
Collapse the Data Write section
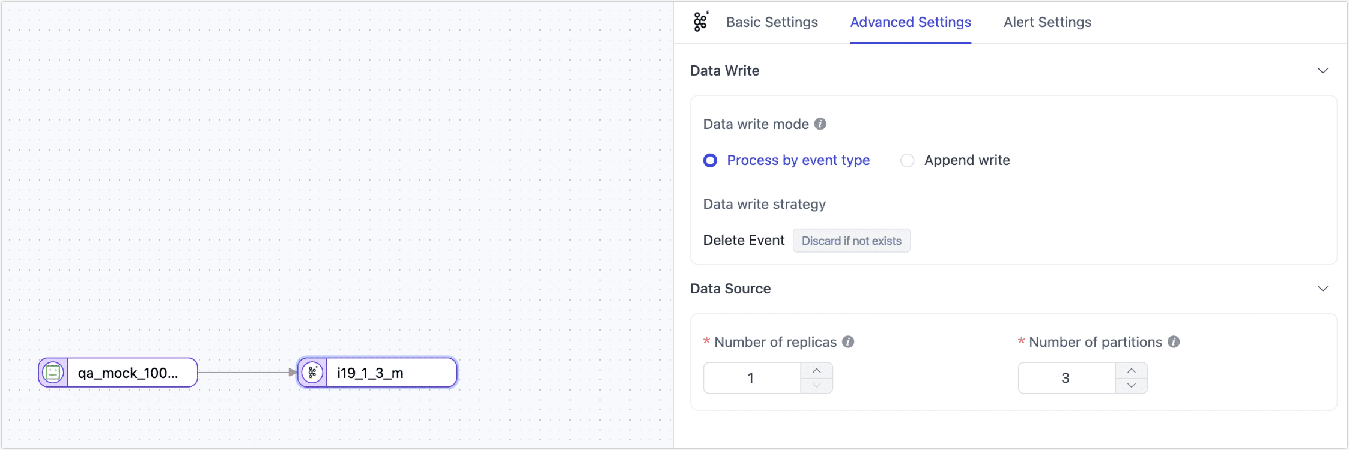coord(1323,70)
